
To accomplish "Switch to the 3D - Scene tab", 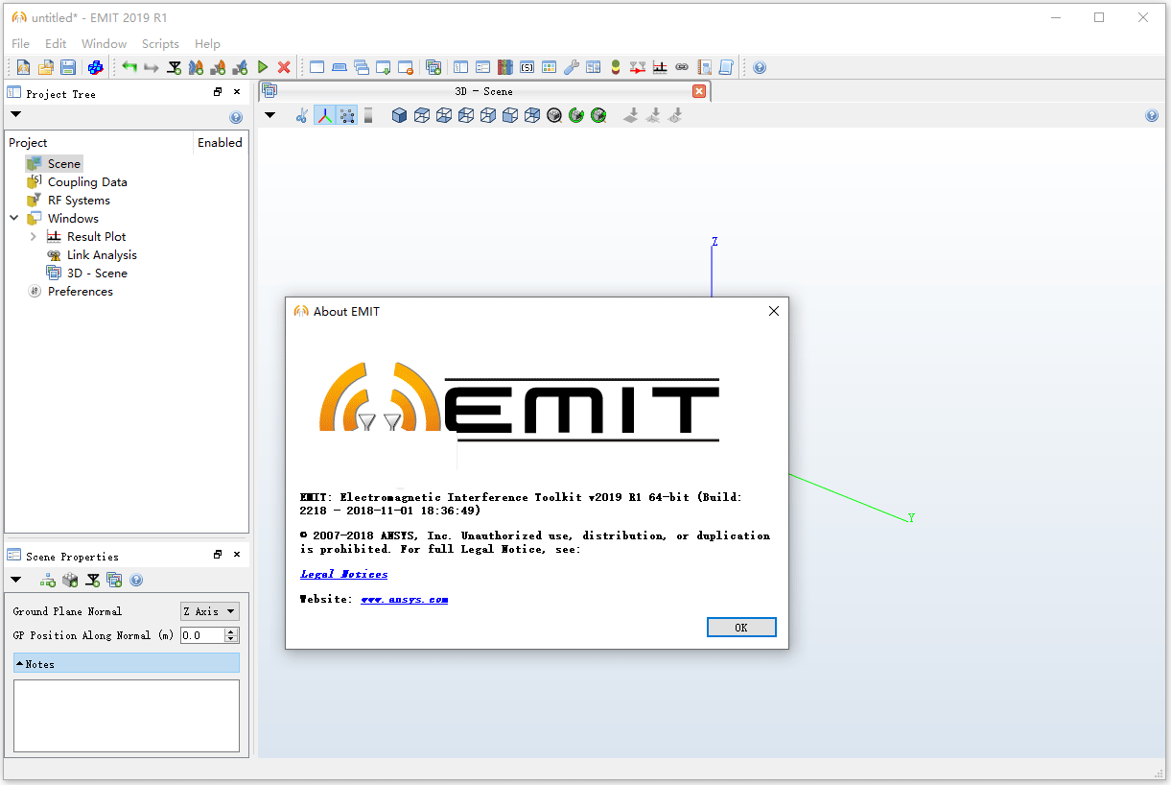I will (x=483, y=91).
